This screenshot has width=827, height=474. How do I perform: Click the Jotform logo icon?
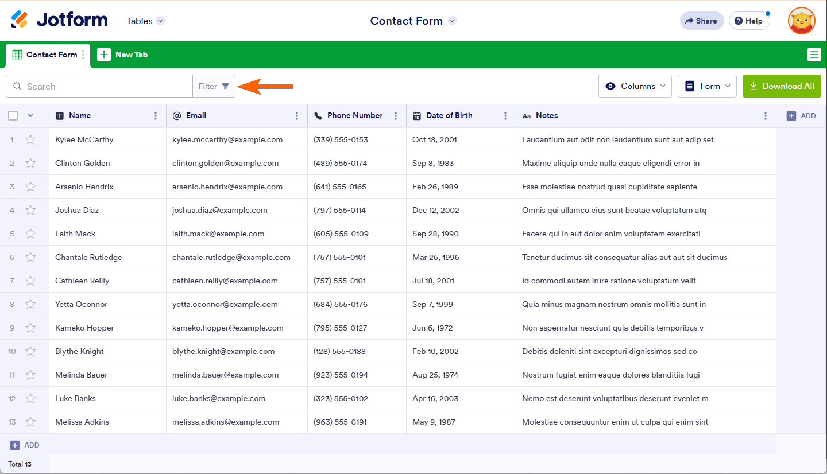click(x=20, y=20)
